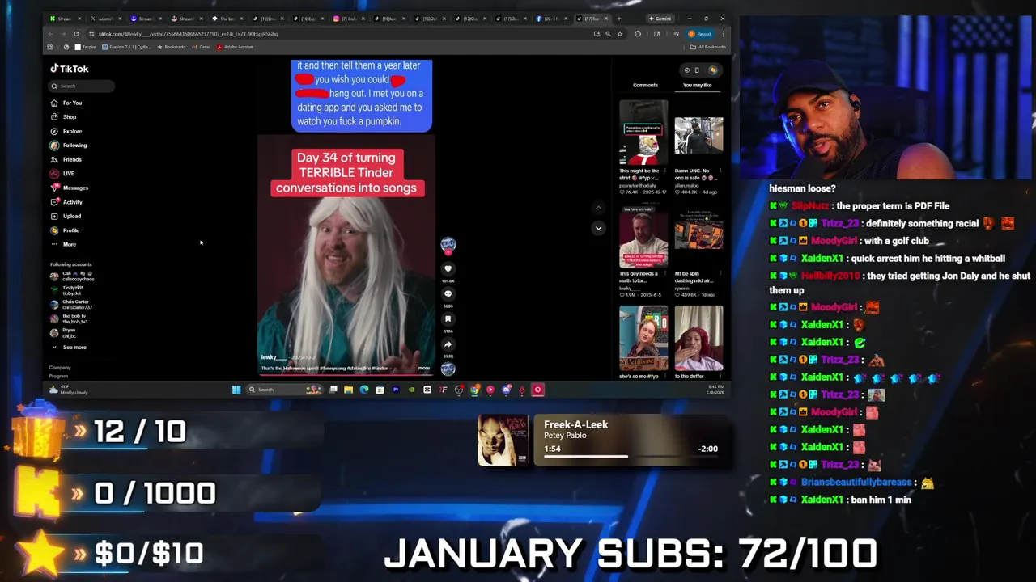The width and height of the screenshot is (1036, 582).
Task: Open the Friends page
Action: tap(66, 159)
